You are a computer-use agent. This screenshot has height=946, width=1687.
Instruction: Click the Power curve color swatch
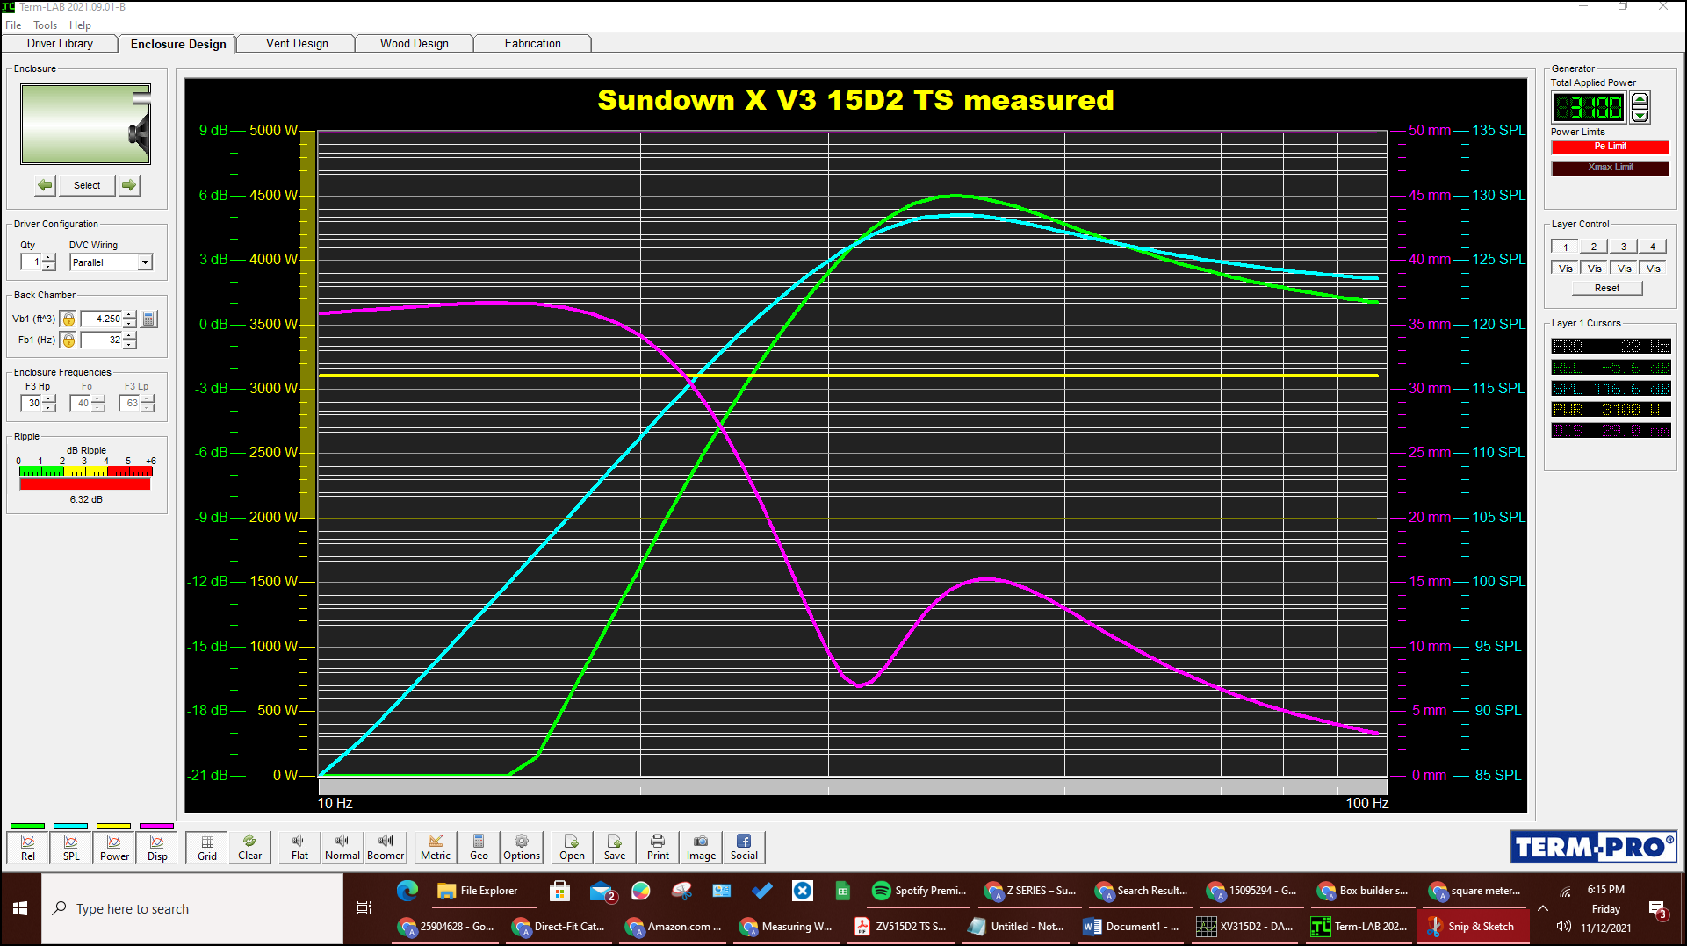[x=114, y=826]
